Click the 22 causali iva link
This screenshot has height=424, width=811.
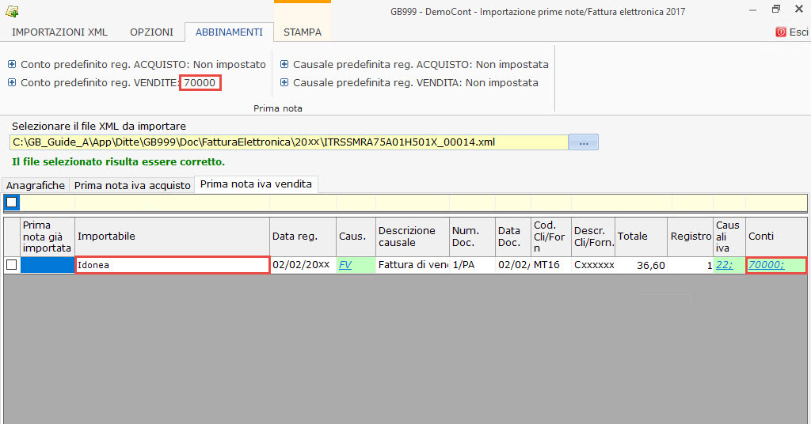pyautogui.click(x=724, y=265)
